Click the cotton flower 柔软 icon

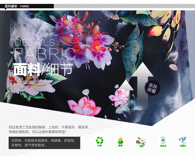(x=141, y=141)
